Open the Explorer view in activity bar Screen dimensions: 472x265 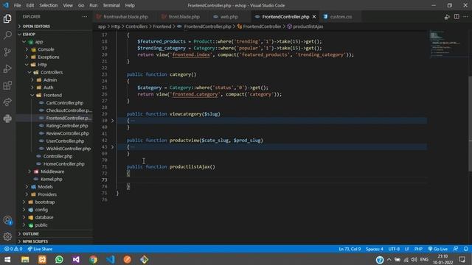point(7,18)
